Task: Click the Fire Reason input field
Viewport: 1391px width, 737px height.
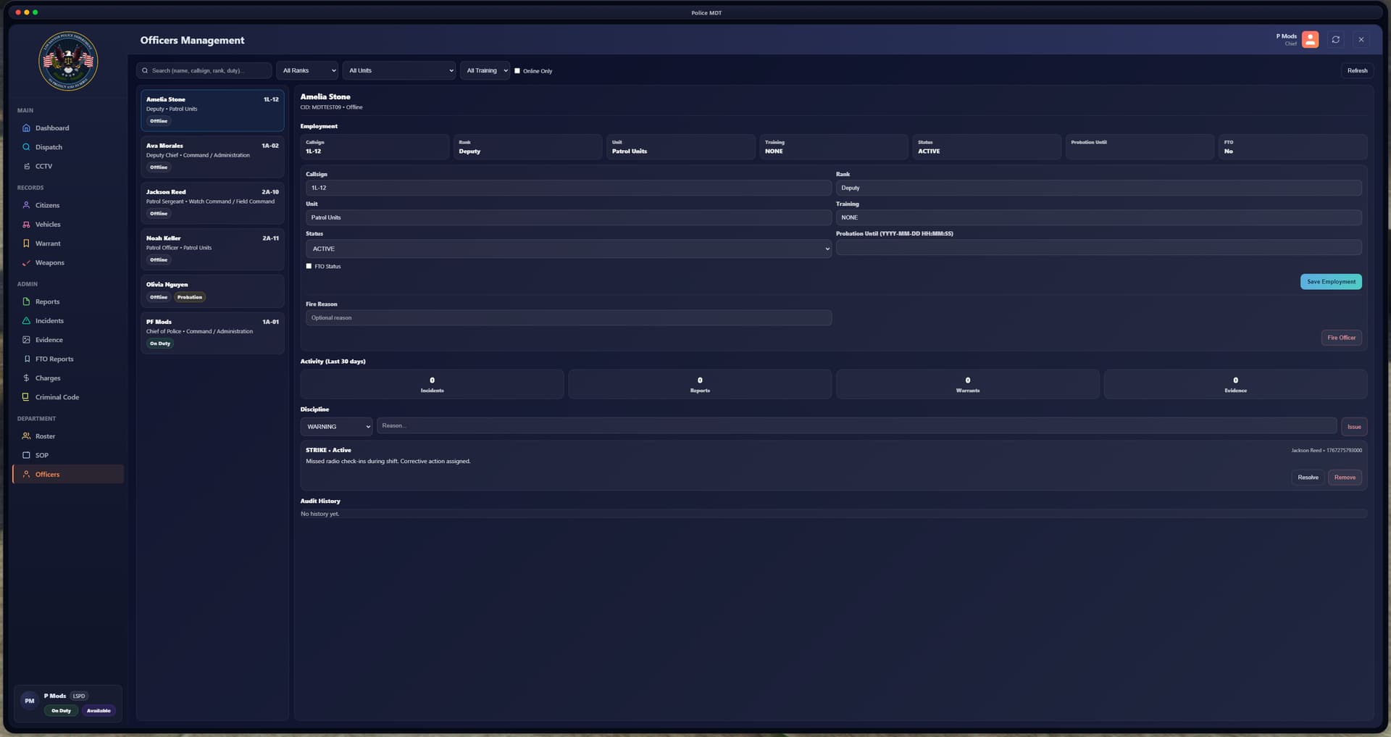Action: [569, 318]
